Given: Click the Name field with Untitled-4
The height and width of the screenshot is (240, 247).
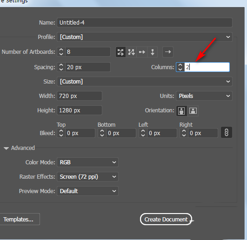Looking at the screenshot, I should [x=145, y=23].
